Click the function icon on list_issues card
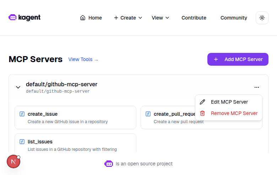The height and width of the screenshot is (175, 277). tap(22, 142)
